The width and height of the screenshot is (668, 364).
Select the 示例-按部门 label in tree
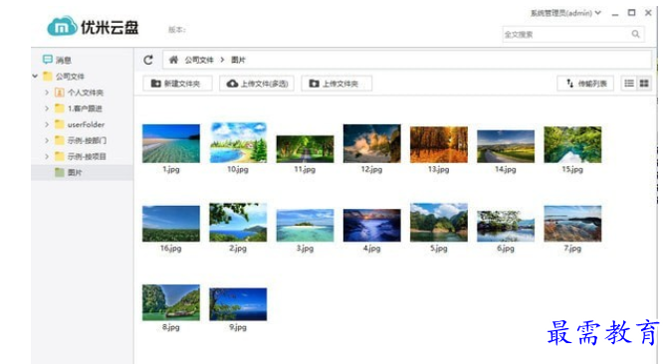click(x=87, y=140)
